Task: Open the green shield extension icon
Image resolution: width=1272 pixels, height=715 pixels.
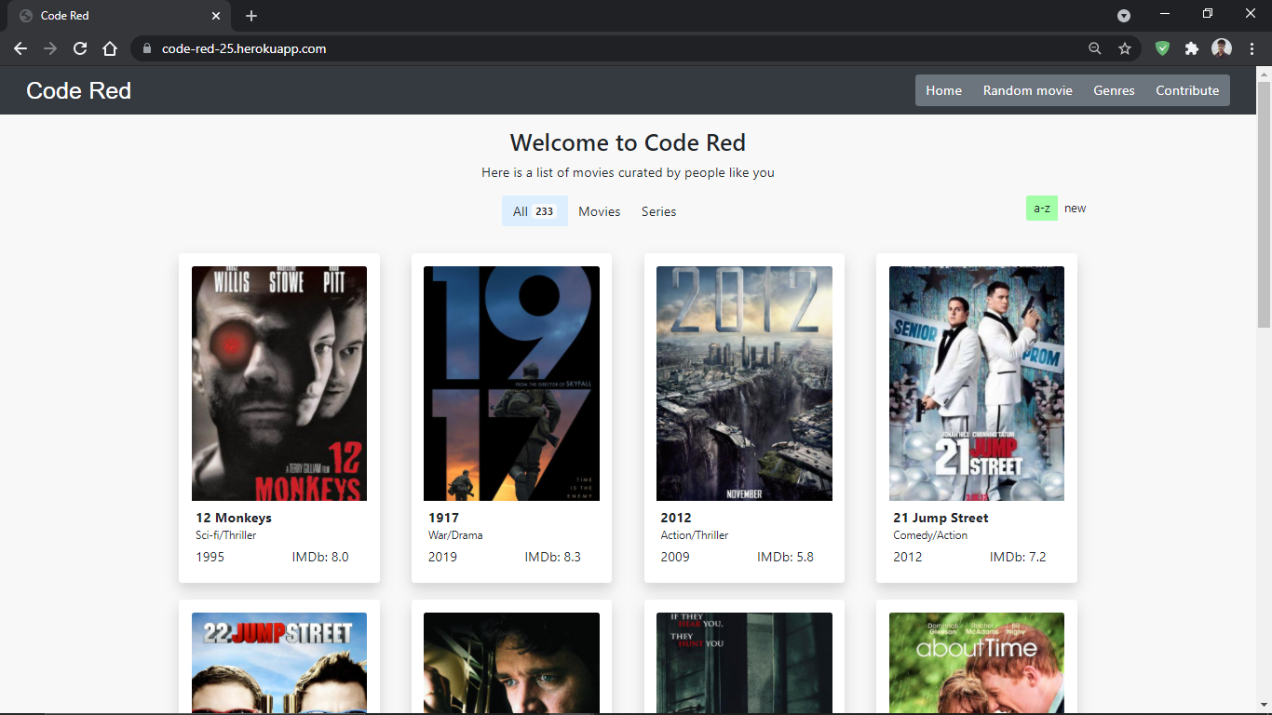Action: point(1162,48)
